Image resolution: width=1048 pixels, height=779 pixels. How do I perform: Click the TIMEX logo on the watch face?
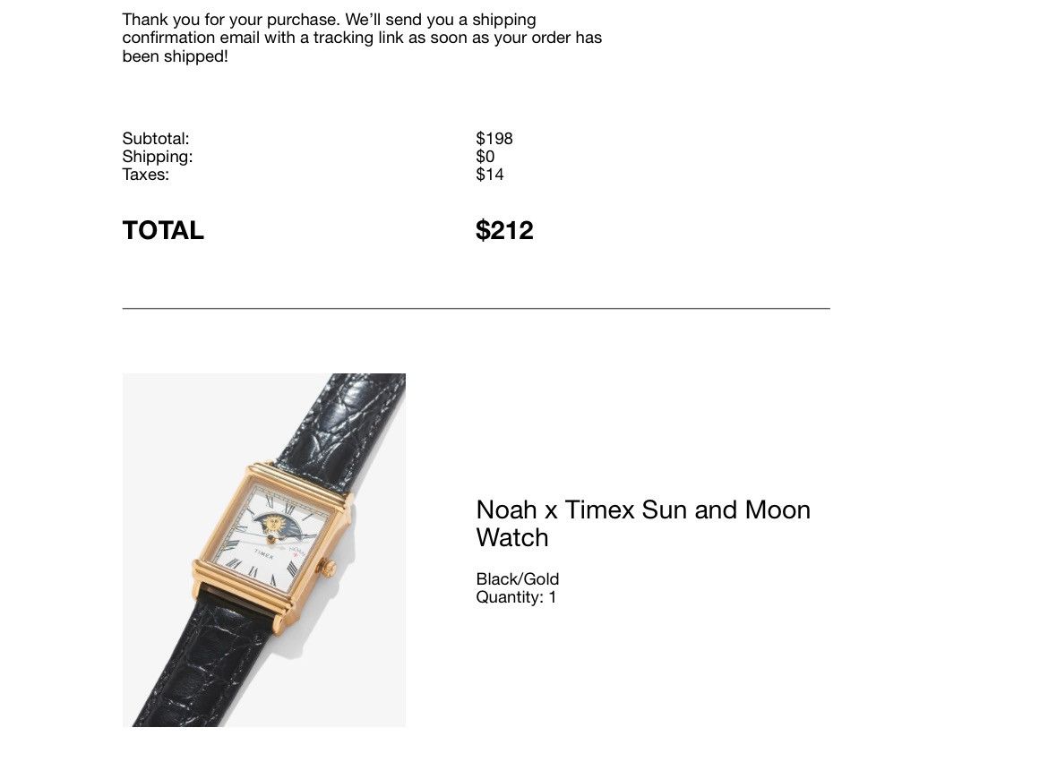(265, 555)
